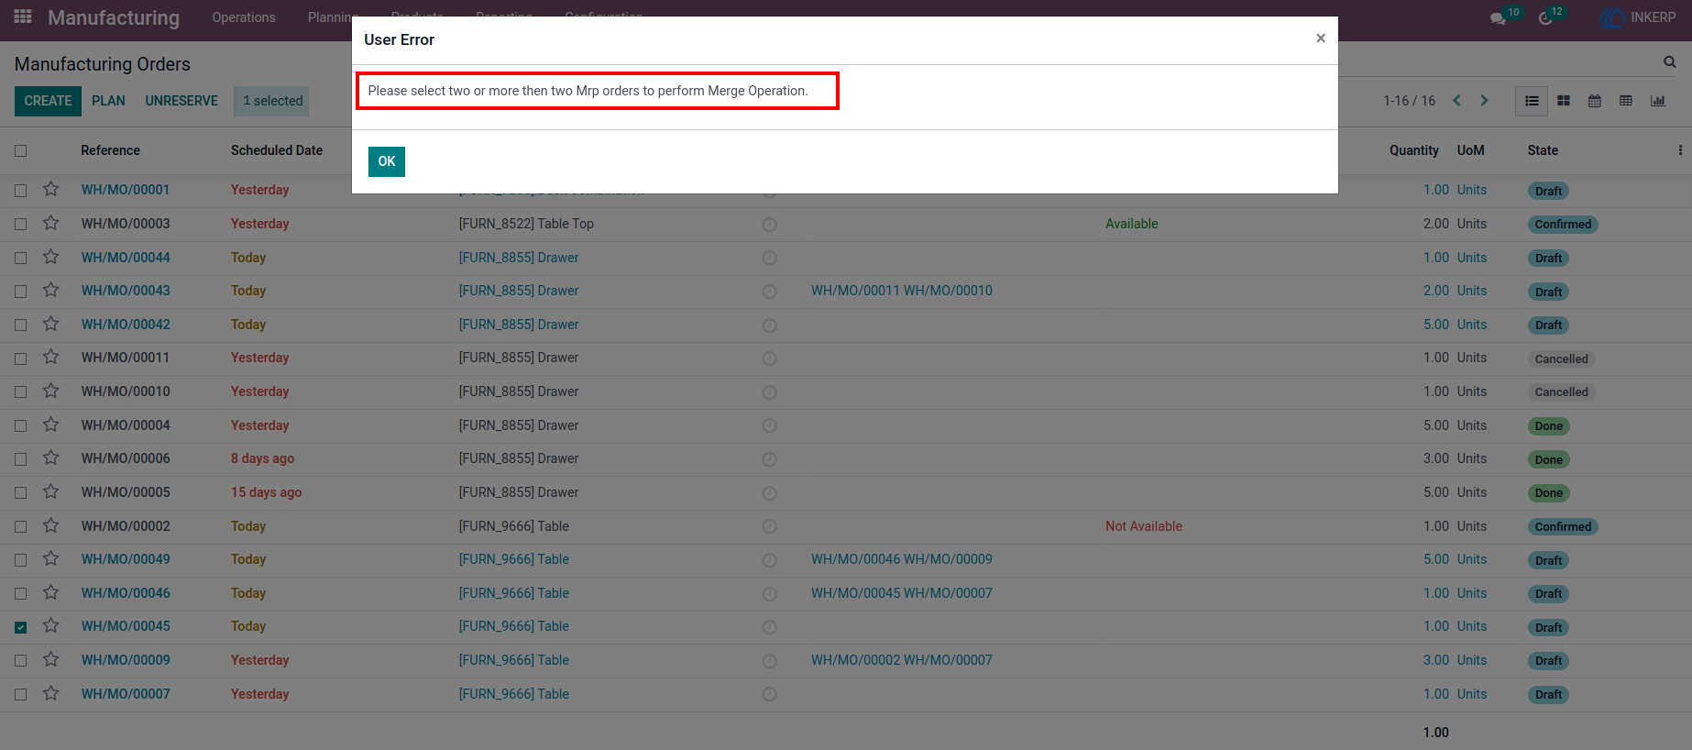Click the PLAN button
The height and width of the screenshot is (750, 1692).
click(x=108, y=101)
